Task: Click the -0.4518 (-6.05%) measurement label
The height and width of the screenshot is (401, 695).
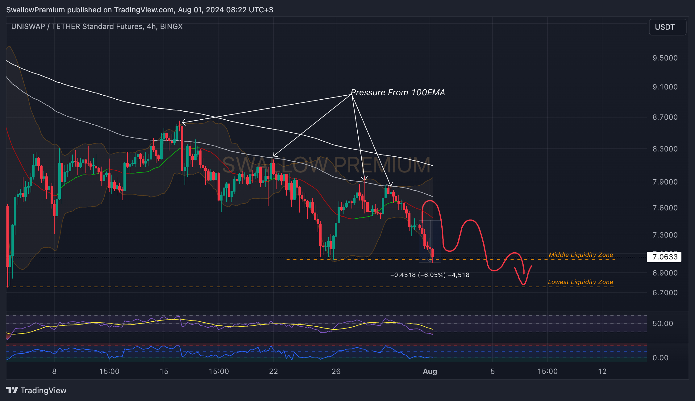Action: pyautogui.click(x=430, y=275)
